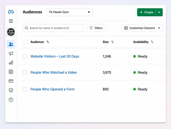Sort by Size column arrows

(x=113, y=42)
